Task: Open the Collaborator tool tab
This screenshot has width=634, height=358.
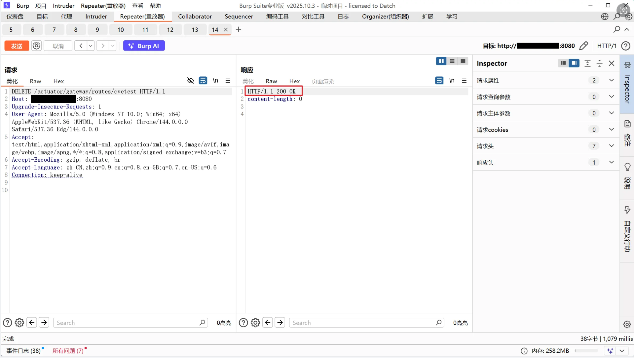Action: click(195, 17)
